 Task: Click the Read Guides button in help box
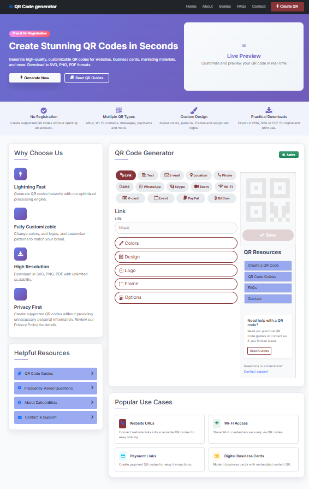[x=259, y=351]
